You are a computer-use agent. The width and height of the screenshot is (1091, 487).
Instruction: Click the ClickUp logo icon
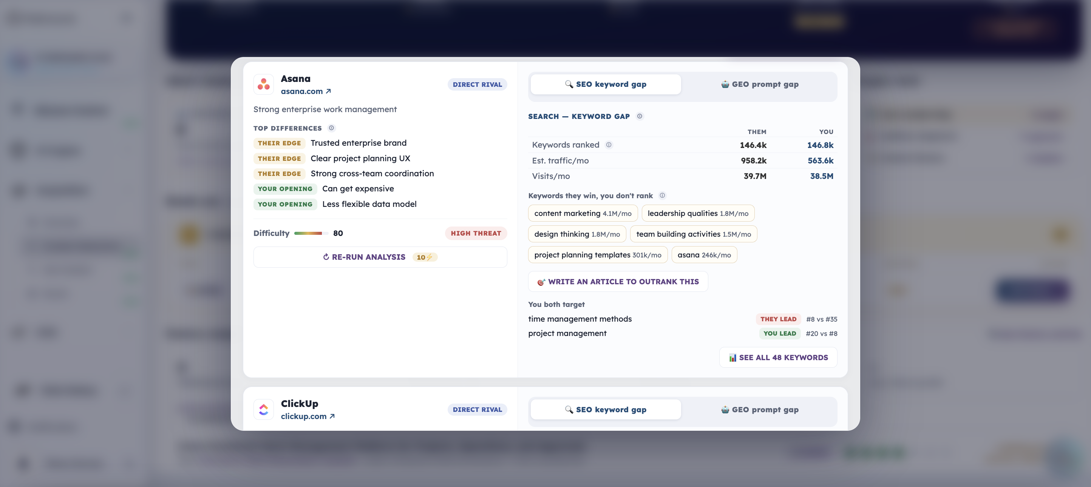263,409
